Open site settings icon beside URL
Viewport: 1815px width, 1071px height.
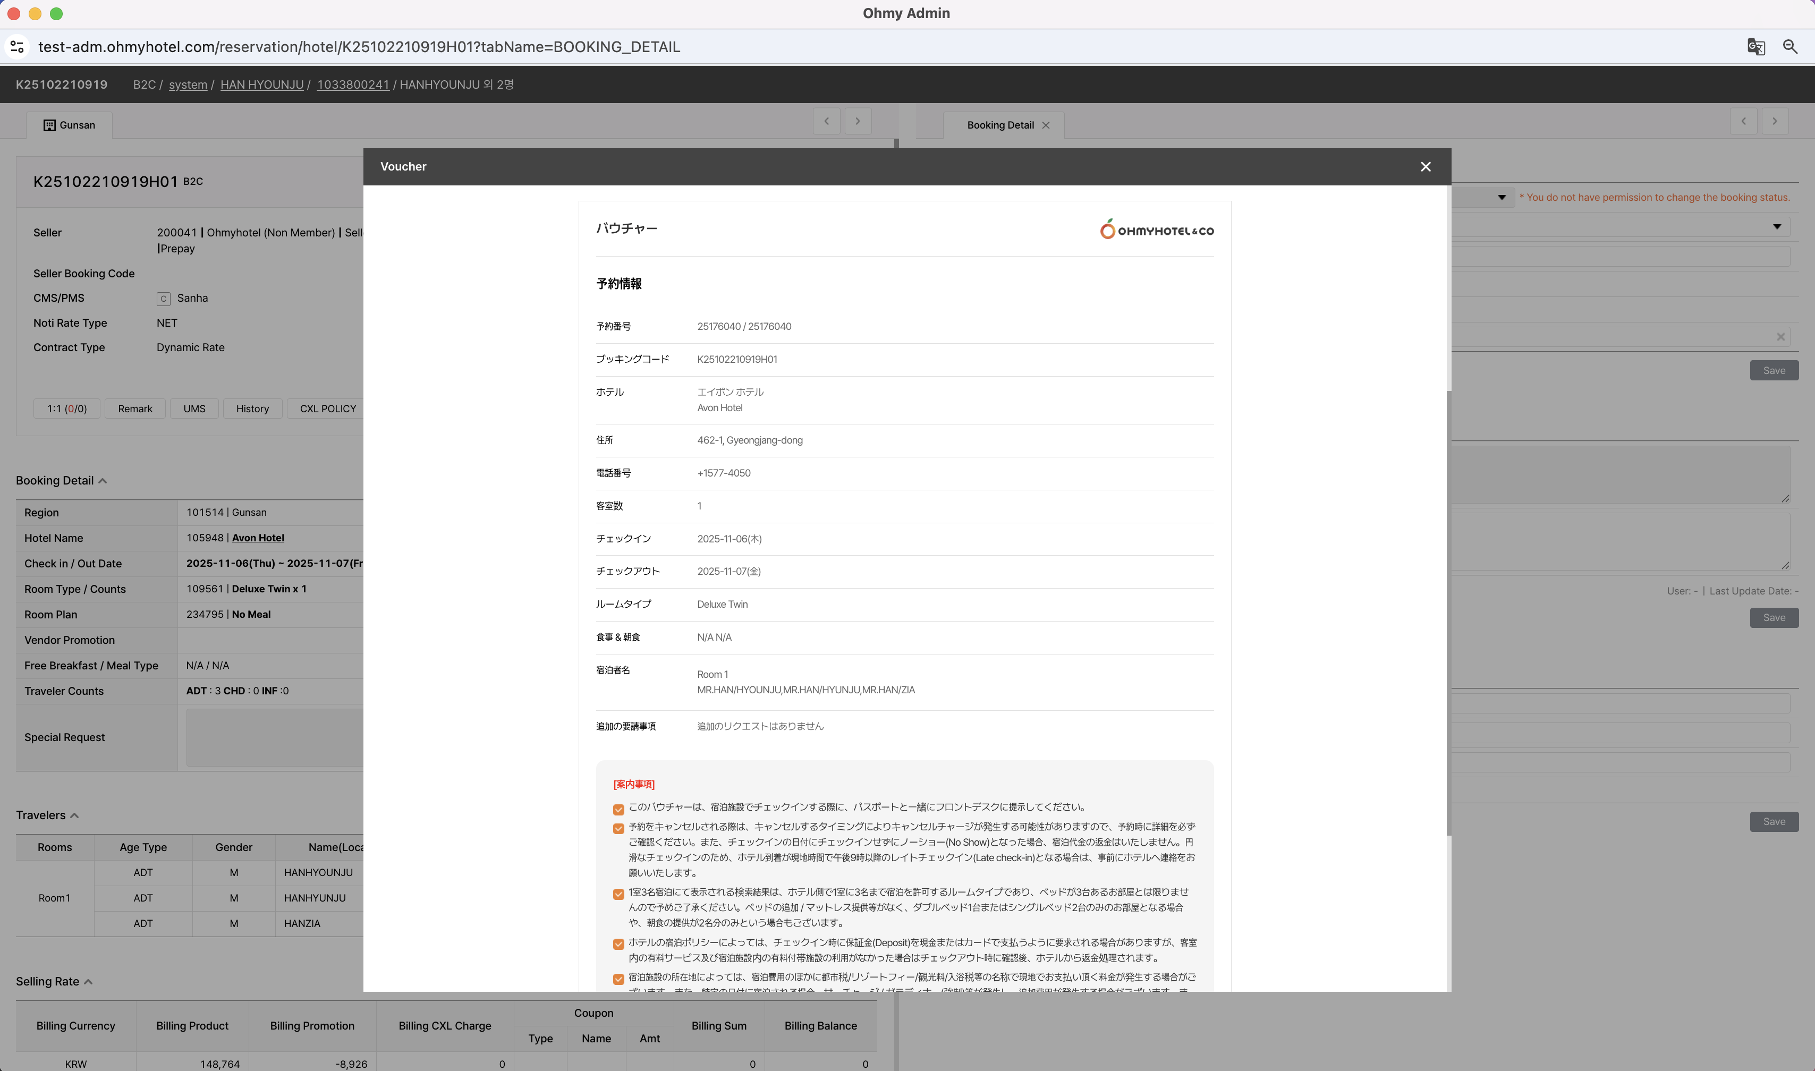[x=18, y=47]
